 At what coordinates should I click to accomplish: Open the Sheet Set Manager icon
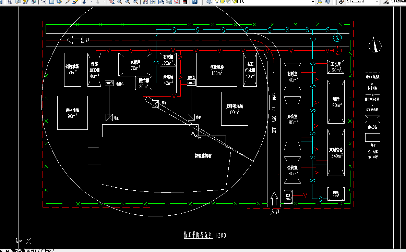tap(169, 2)
